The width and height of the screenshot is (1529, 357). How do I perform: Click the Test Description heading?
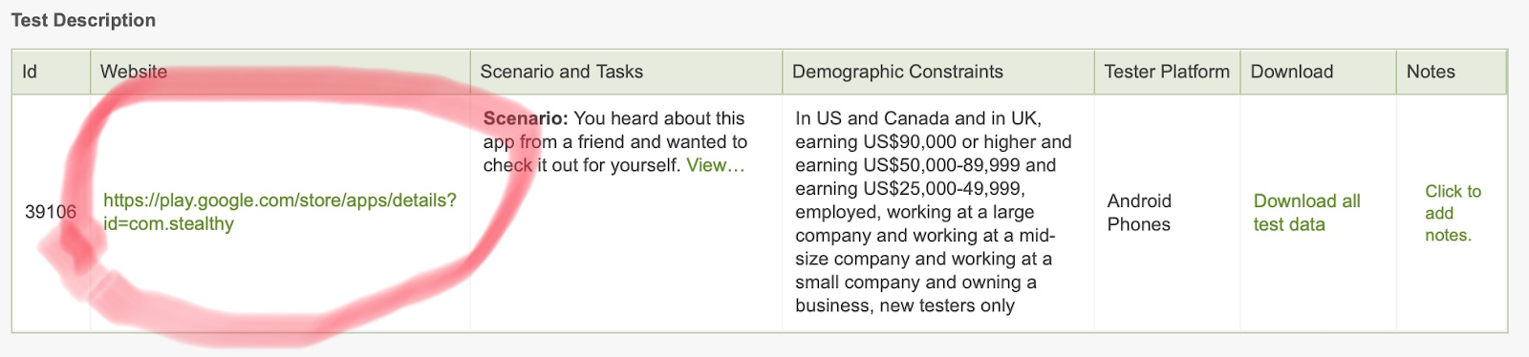click(x=83, y=20)
